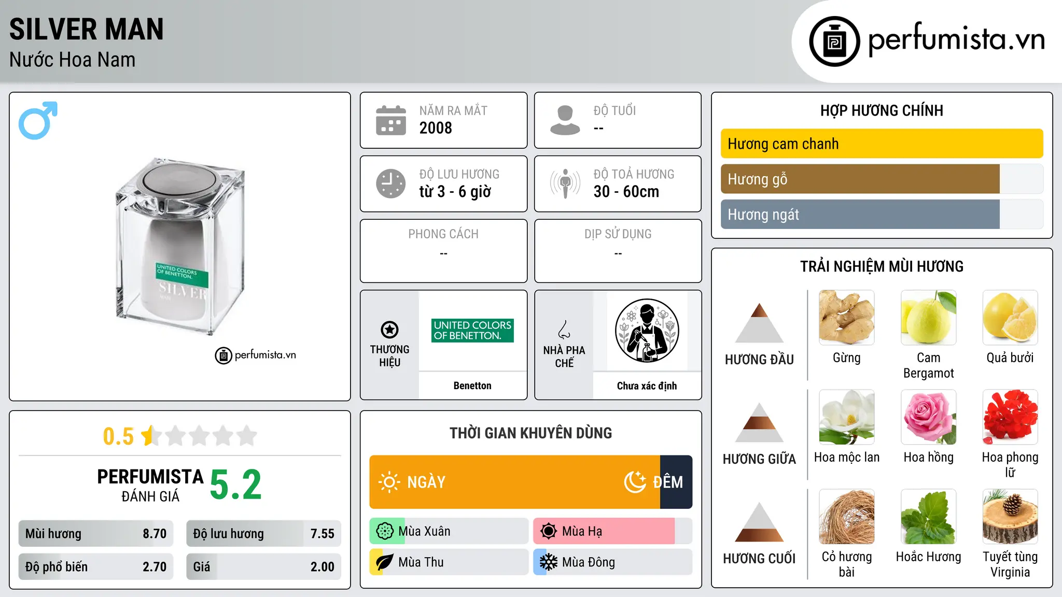Click the perfumer illustration icon
The height and width of the screenshot is (597, 1062).
tap(647, 331)
